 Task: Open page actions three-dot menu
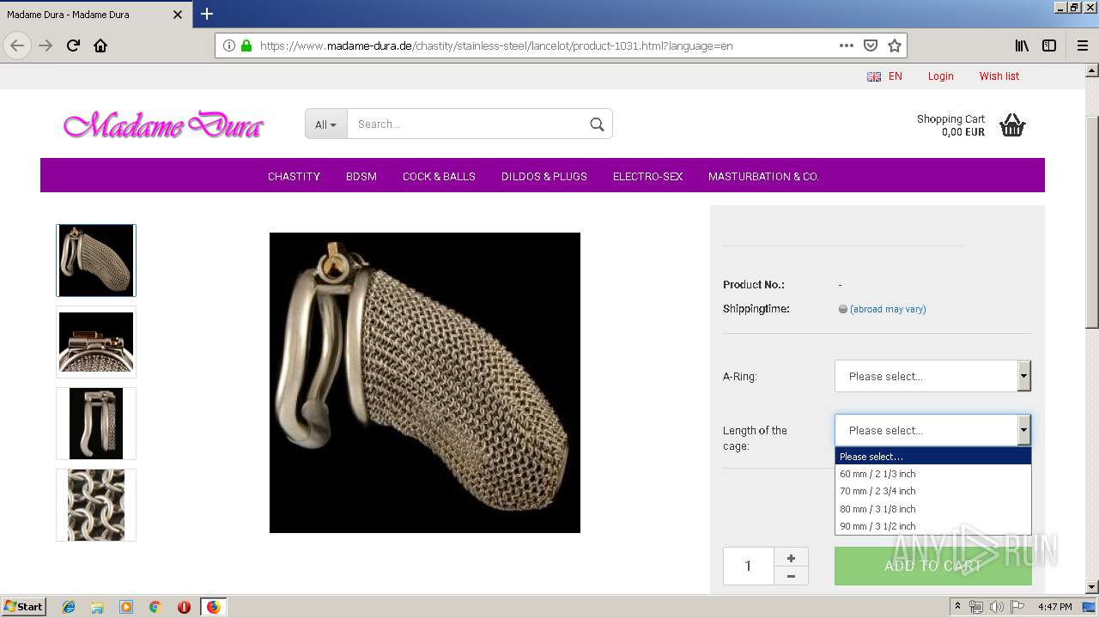[x=847, y=45]
